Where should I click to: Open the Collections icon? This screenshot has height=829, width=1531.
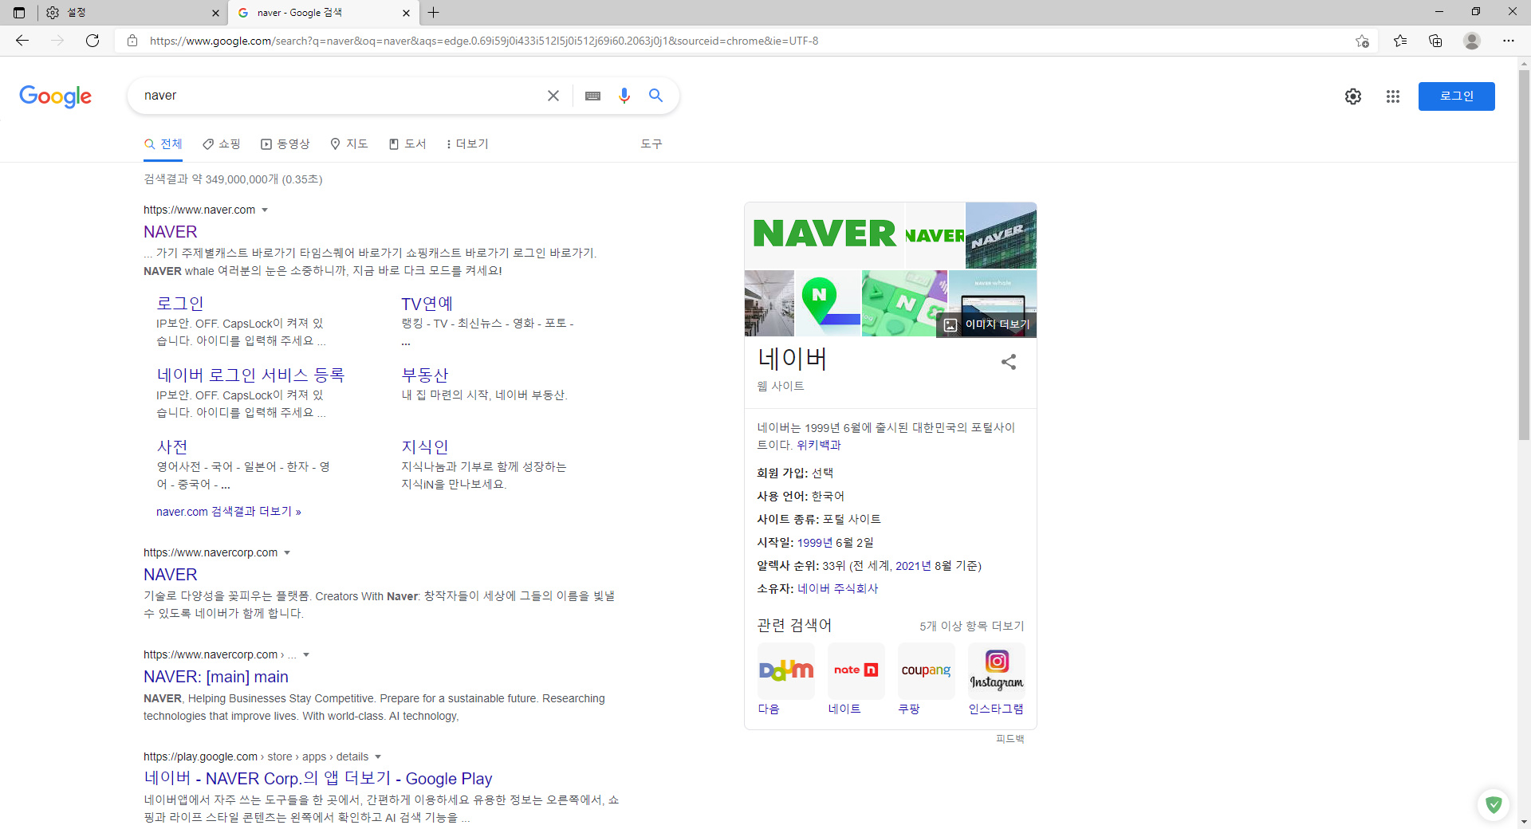coord(1435,41)
